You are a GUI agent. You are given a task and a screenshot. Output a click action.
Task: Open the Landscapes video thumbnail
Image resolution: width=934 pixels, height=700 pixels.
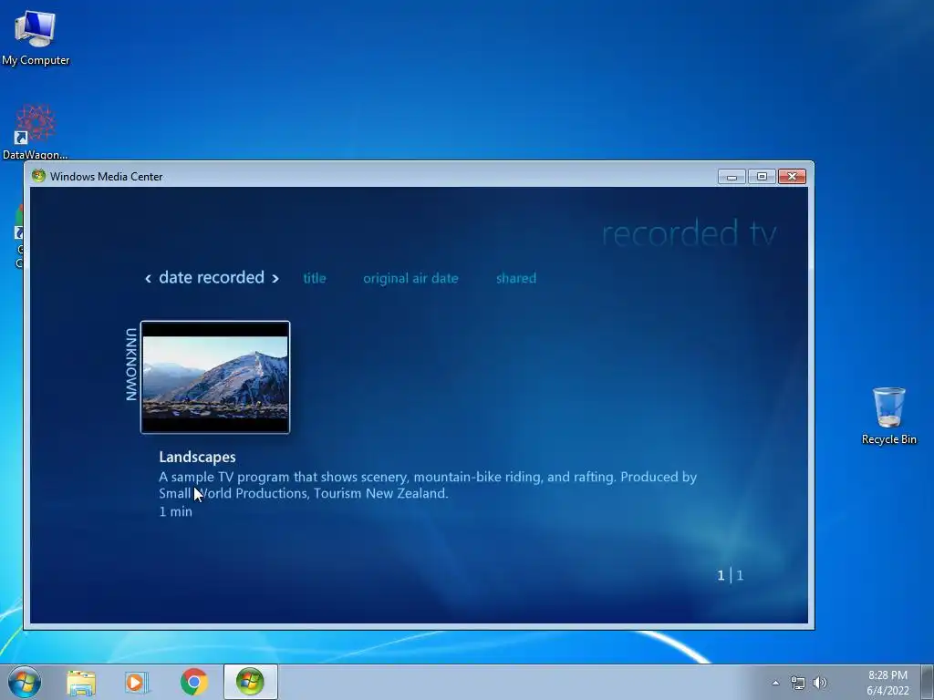click(215, 376)
